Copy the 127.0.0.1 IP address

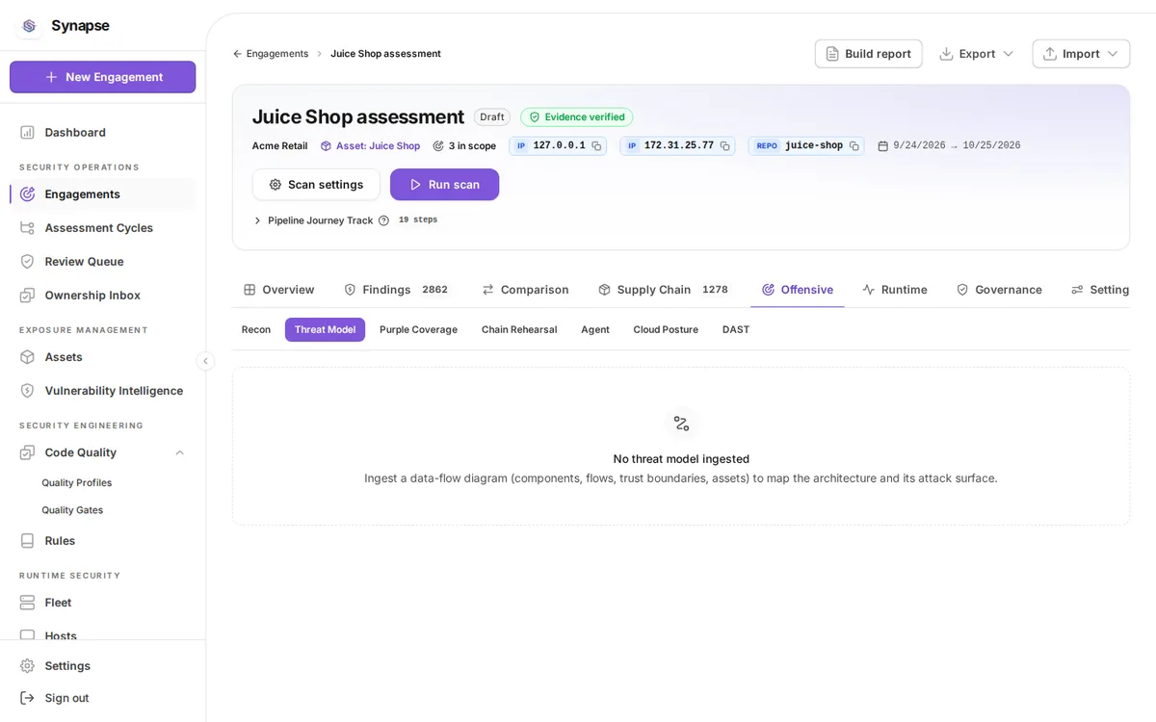pos(596,146)
